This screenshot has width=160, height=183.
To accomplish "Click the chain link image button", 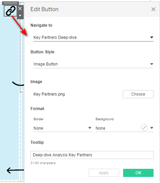I will 10,11.
